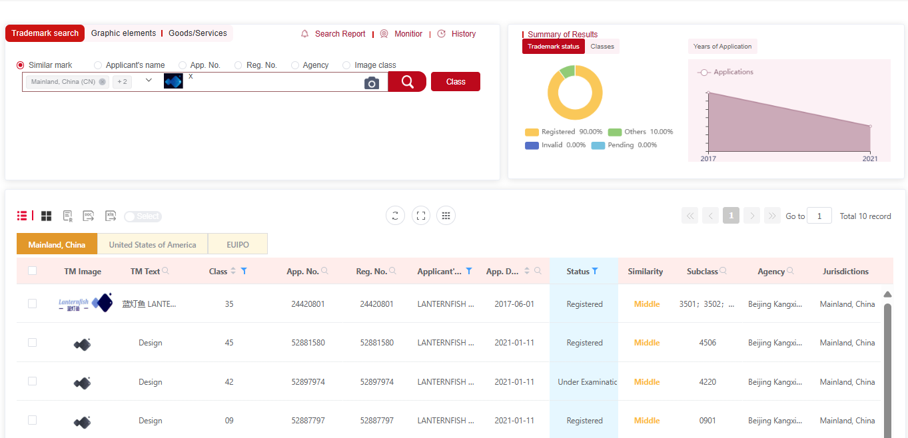This screenshot has height=438, width=908.
Task: Open the Status column filter
Action: pyautogui.click(x=596, y=271)
